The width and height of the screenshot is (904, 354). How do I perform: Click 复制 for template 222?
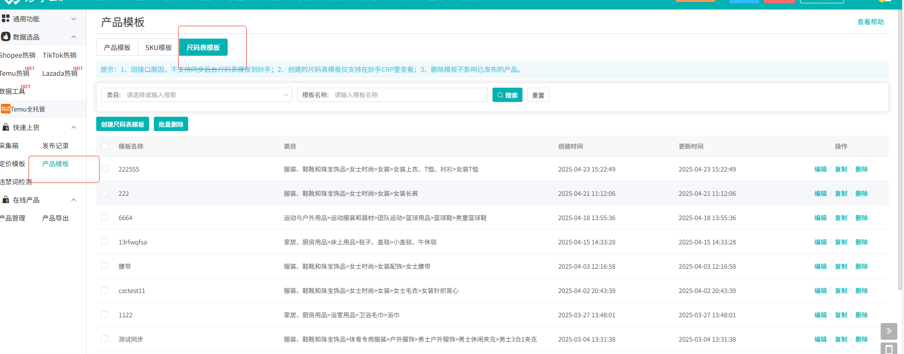point(841,193)
